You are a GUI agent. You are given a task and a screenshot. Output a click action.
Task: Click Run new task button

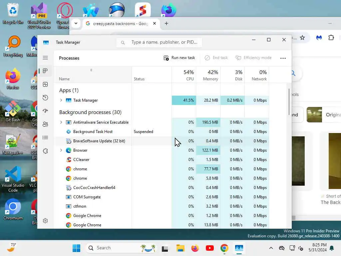[x=179, y=58]
